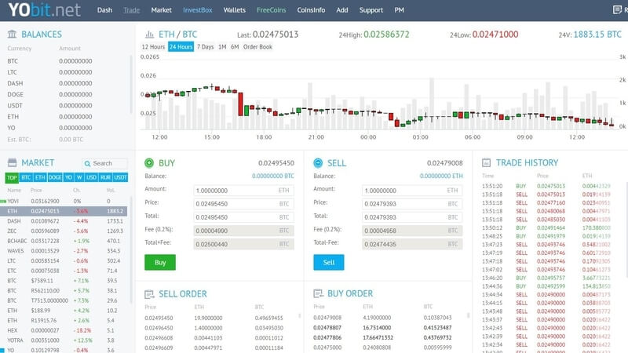The width and height of the screenshot is (628, 353).
Task: Select the USDT market filter
Action: (x=120, y=177)
